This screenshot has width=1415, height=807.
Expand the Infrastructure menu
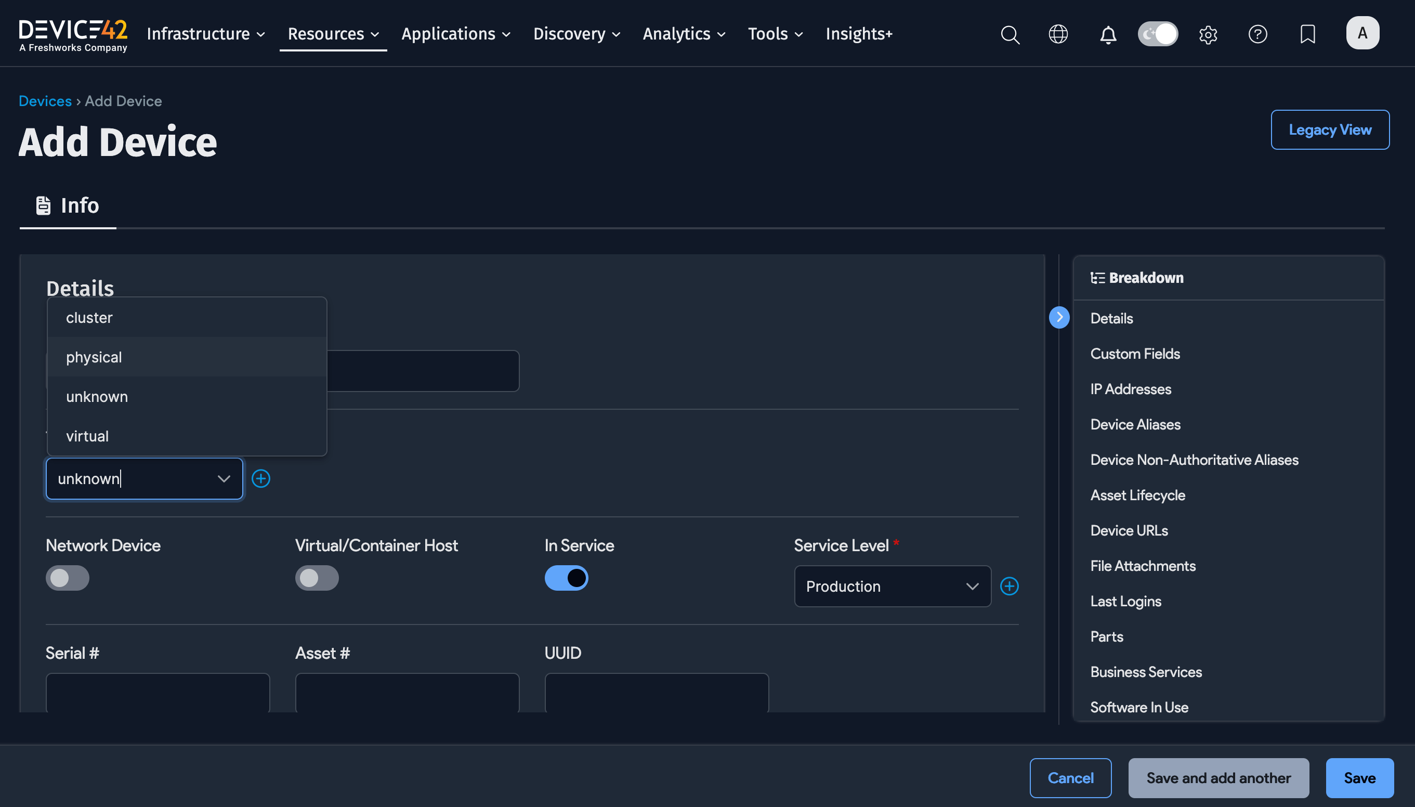click(205, 34)
